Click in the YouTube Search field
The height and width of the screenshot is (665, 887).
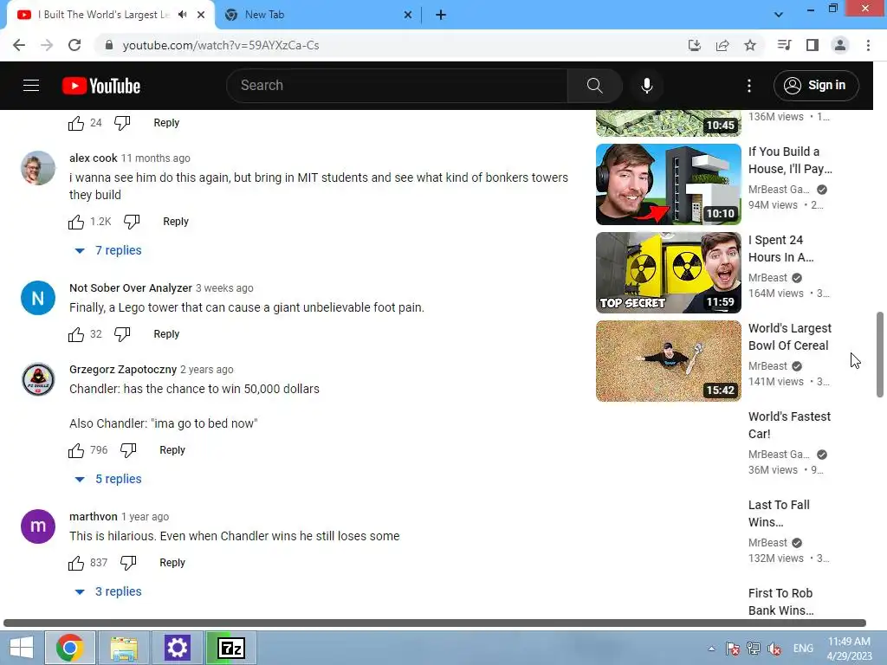click(x=397, y=86)
